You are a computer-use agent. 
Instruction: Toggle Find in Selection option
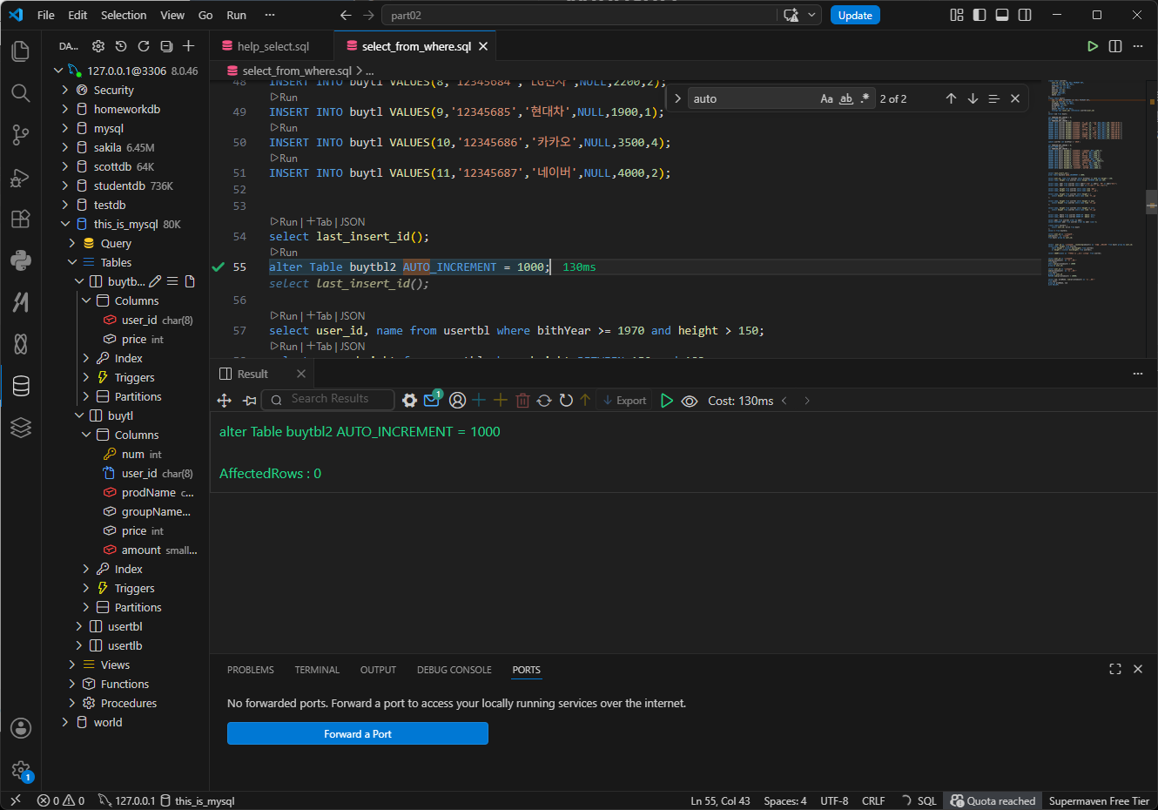pyautogui.click(x=993, y=98)
